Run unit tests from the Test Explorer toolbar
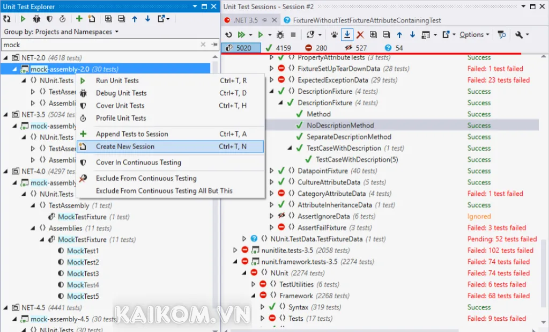The image size is (549, 332). (x=23, y=18)
